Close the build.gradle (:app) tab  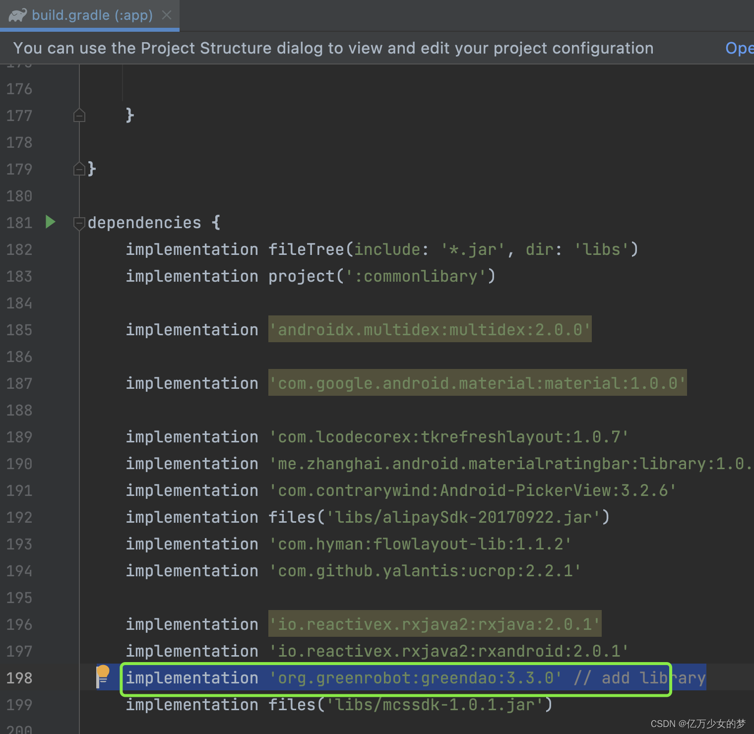[x=167, y=15]
